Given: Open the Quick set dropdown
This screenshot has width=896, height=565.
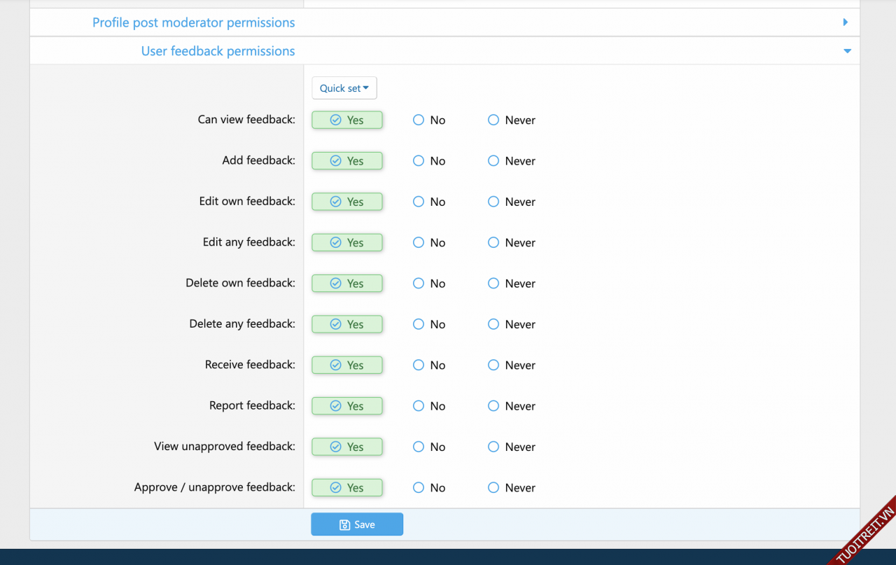Looking at the screenshot, I should click(x=344, y=88).
